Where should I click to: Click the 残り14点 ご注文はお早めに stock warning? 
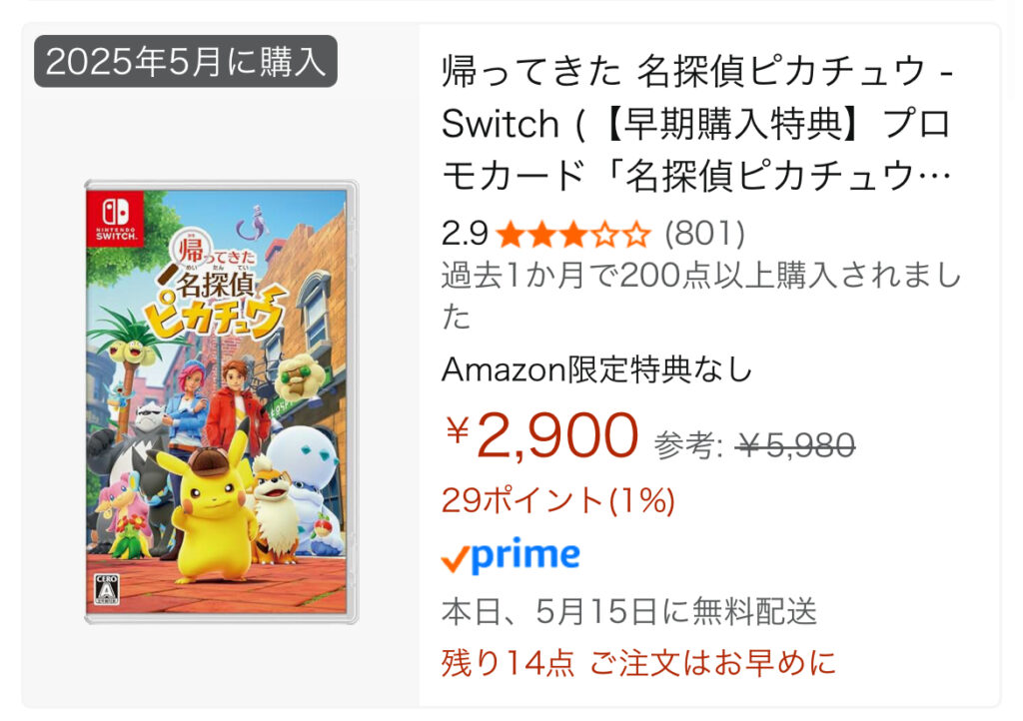638,663
